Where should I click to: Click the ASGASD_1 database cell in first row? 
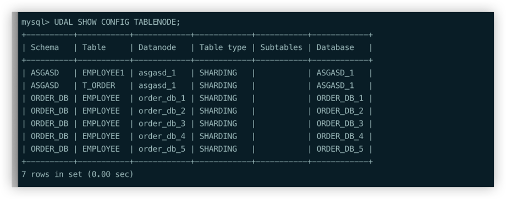335,73
